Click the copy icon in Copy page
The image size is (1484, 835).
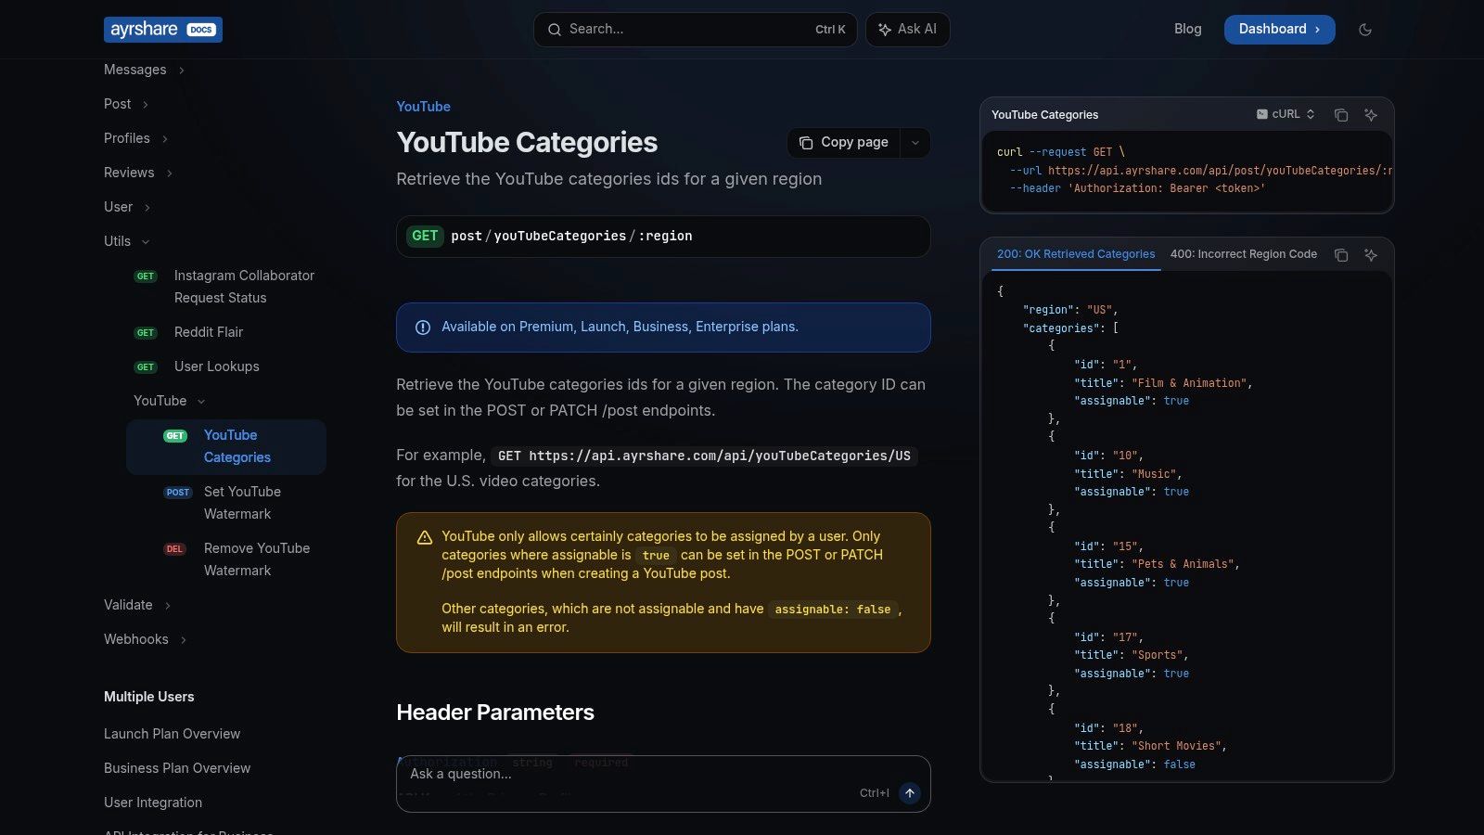tap(806, 143)
